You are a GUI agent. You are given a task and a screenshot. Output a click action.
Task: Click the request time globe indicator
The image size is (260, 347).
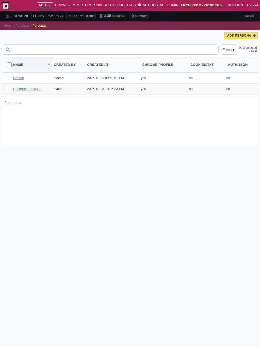[139, 16]
